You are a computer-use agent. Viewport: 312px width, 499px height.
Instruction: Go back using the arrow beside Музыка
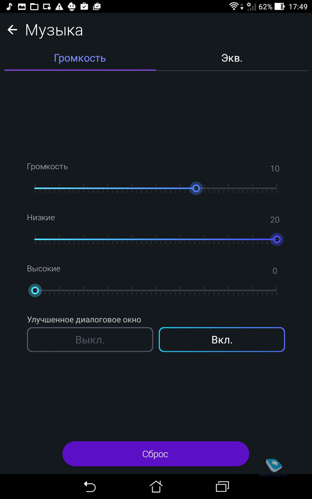12,30
